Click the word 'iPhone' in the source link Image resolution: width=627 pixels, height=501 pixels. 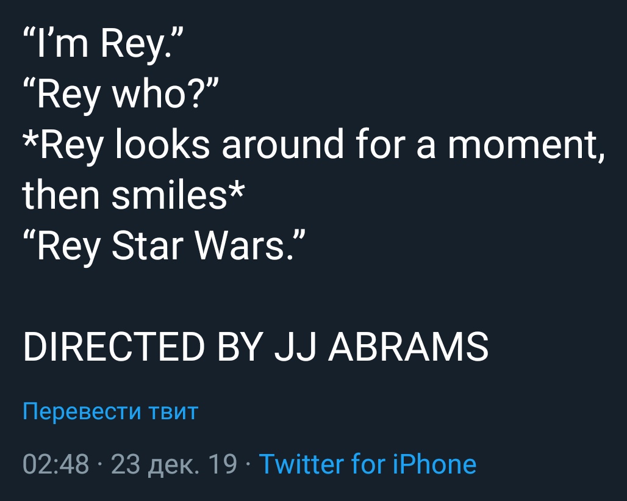[435, 464]
